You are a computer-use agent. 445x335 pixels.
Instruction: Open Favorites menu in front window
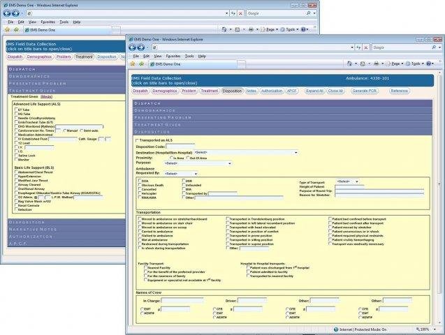pyautogui.click(x=173, y=56)
